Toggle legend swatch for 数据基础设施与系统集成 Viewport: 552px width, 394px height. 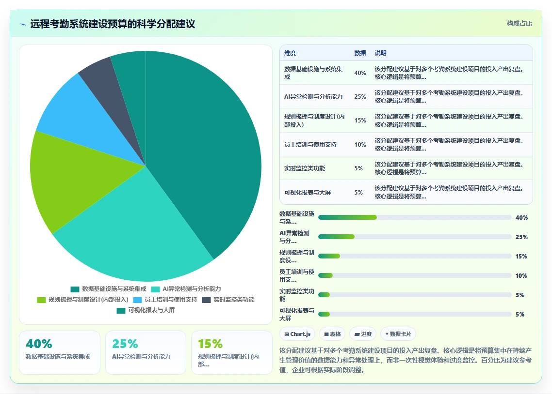[75, 289]
